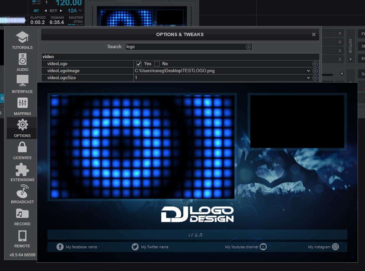
Task: Click the large blue LED video preview
Action: click(142, 147)
